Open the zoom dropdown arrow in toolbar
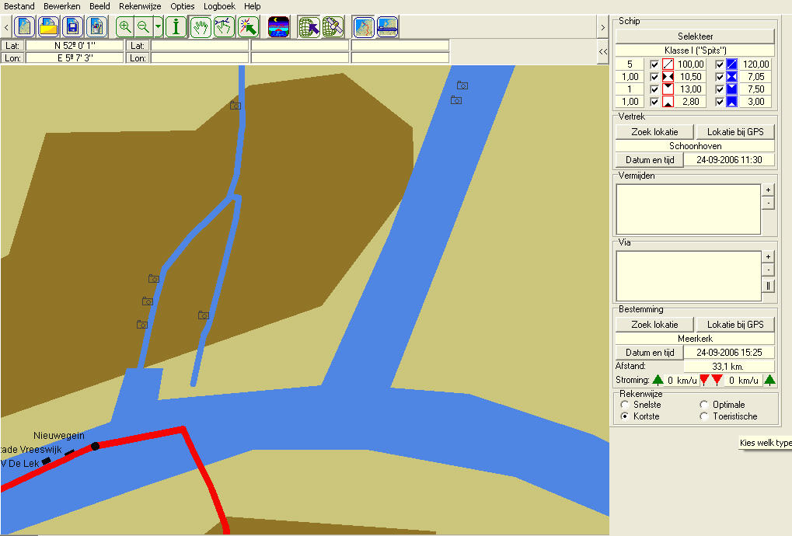The height and width of the screenshot is (536, 792). click(159, 27)
